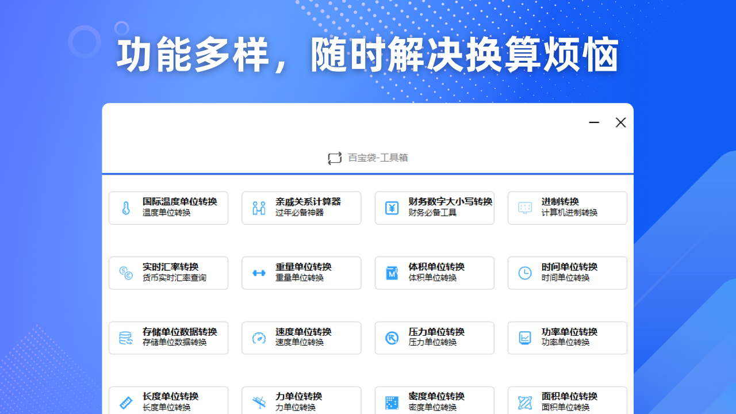Click the clock icon for time conversion

pos(525,273)
